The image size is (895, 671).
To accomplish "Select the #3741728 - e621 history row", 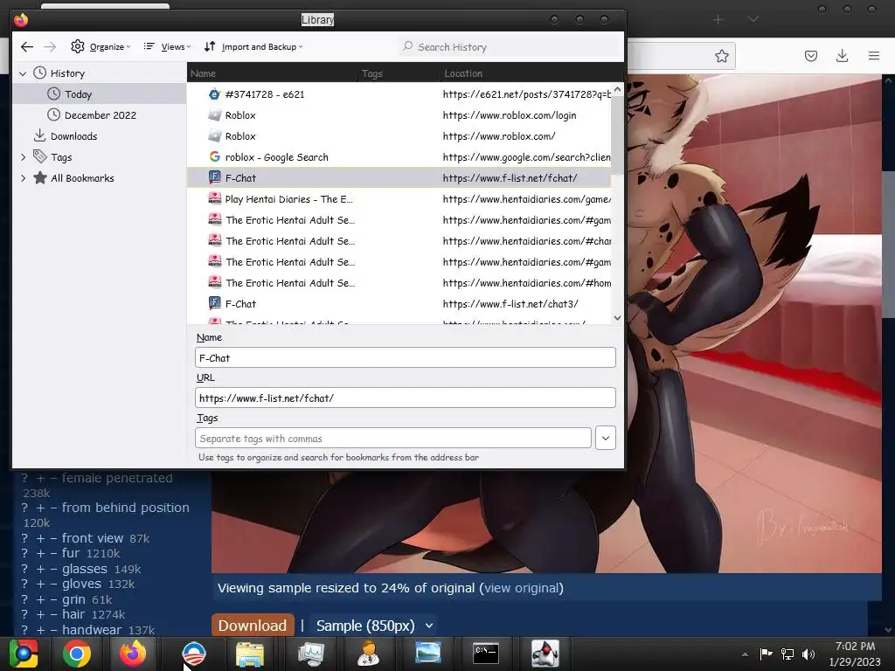I will click(x=399, y=94).
